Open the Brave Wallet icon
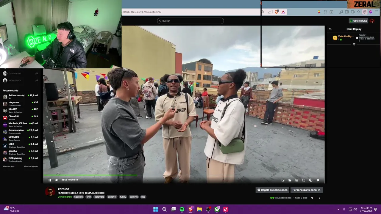 [353, 12]
